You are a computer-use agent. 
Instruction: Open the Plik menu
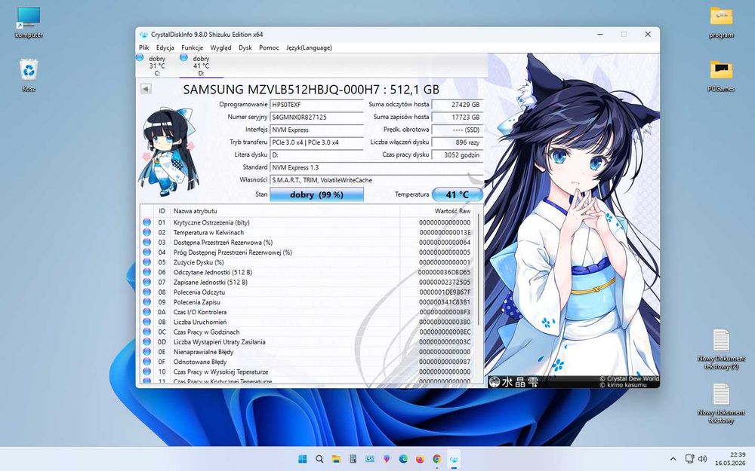144,47
